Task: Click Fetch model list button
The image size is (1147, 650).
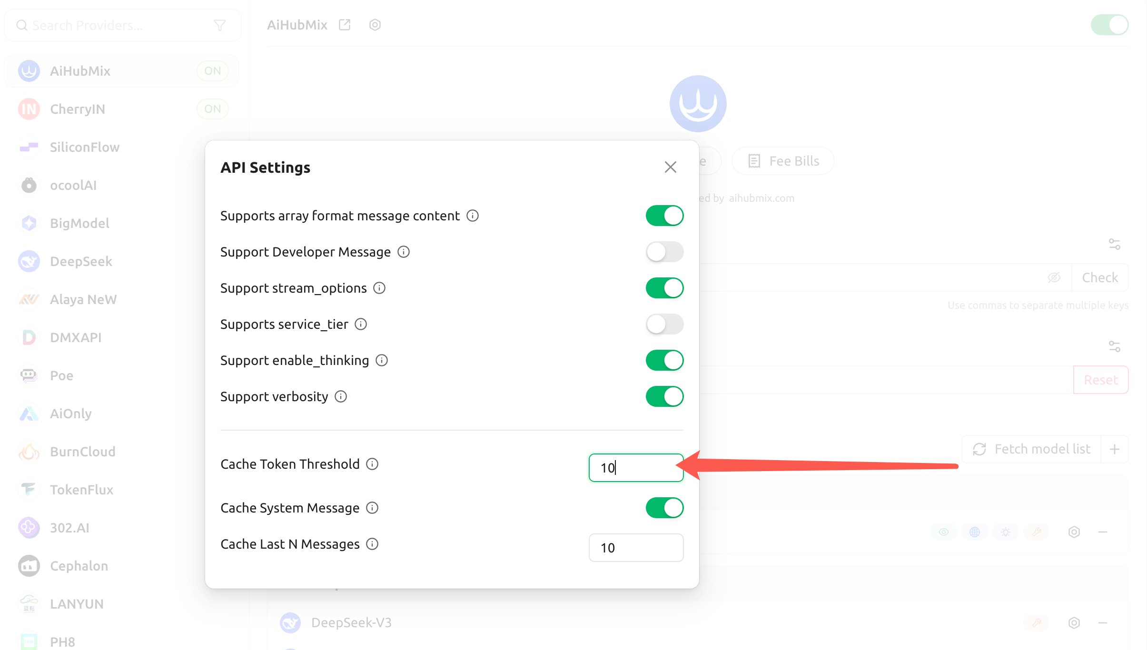Action: click(x=1031, y=449)
